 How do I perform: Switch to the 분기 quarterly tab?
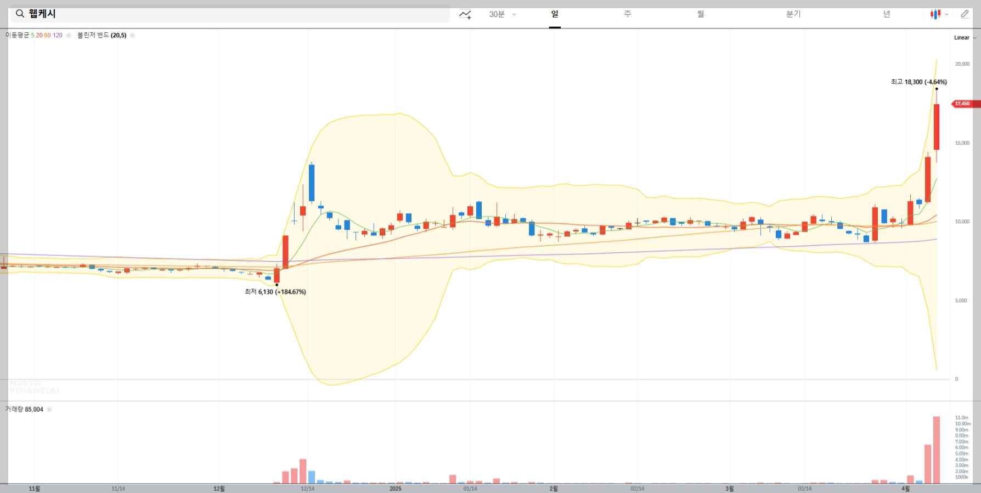(x=793, y=14)
